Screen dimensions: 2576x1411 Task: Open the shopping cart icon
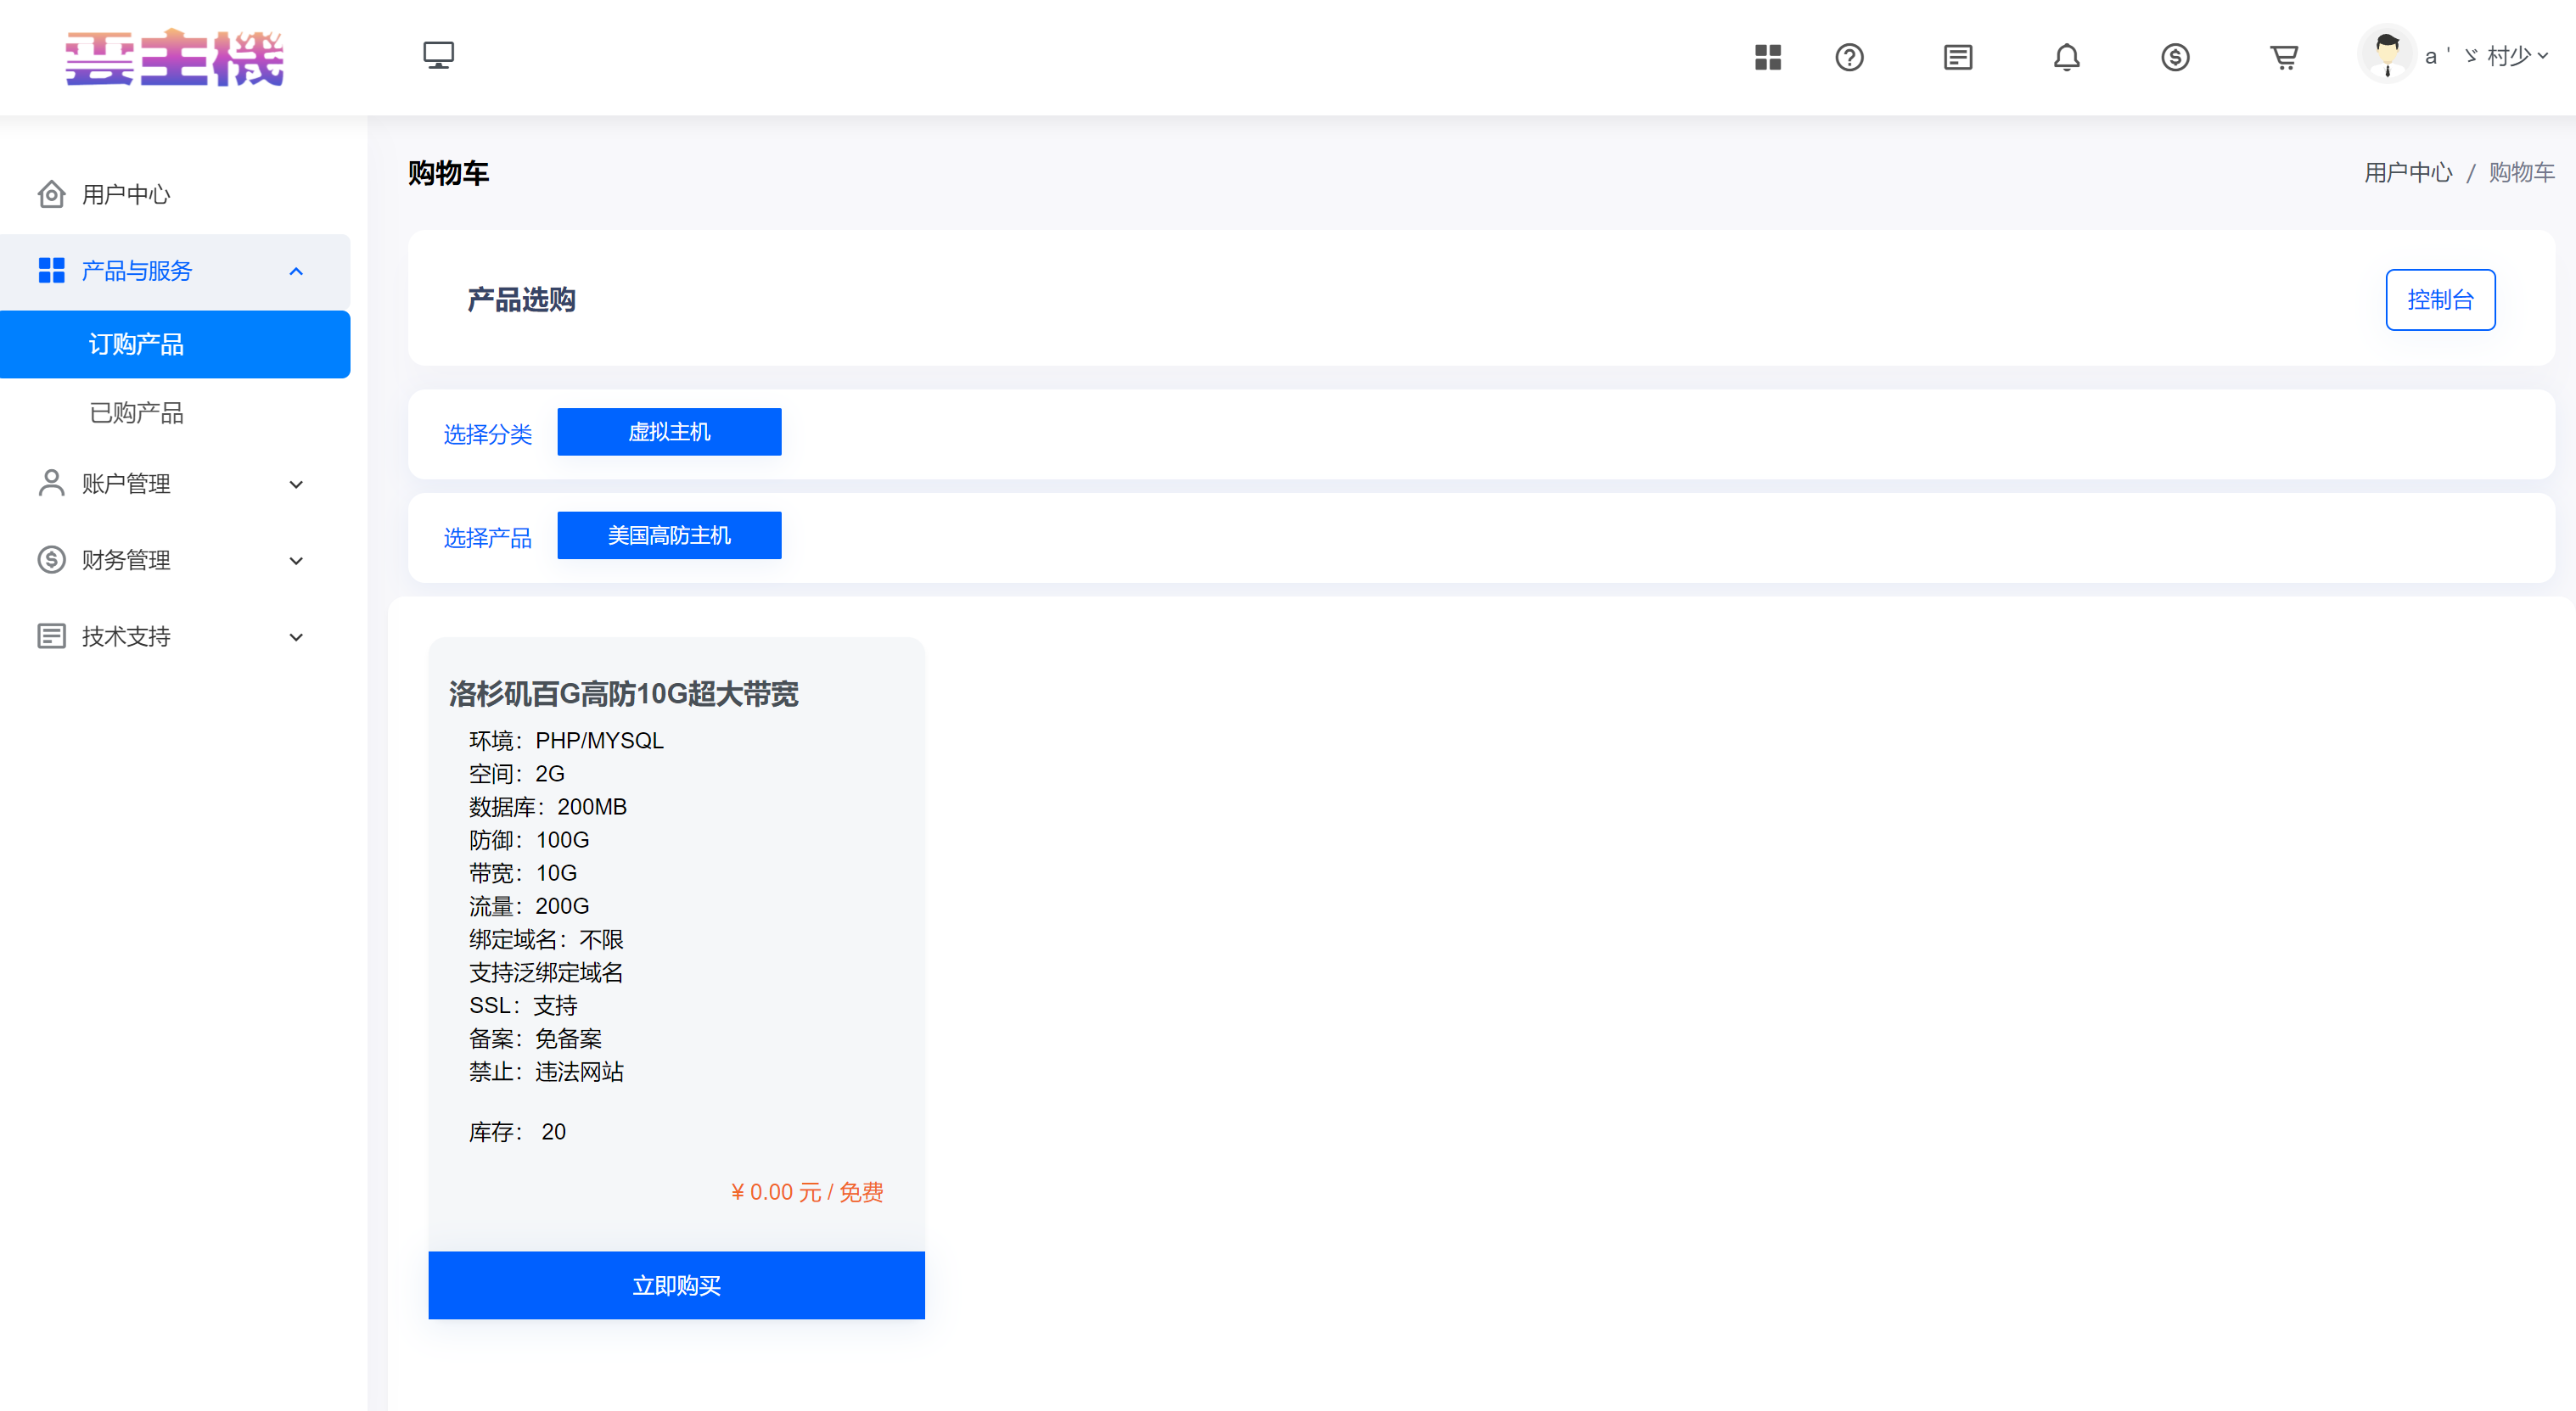coord(2284,57)
